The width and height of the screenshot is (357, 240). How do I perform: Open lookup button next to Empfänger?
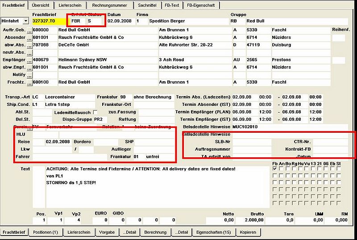29,60
